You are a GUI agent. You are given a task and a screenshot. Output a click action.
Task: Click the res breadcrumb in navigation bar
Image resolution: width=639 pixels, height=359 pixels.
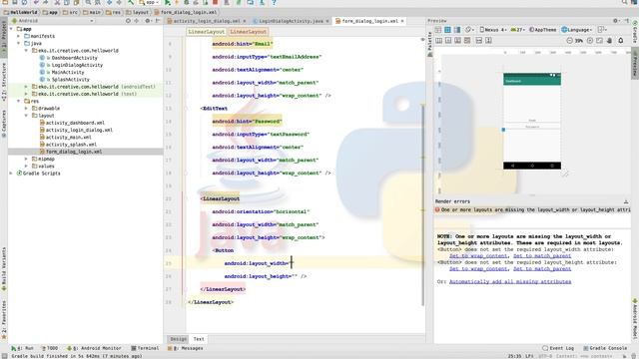tap(113, 12)
